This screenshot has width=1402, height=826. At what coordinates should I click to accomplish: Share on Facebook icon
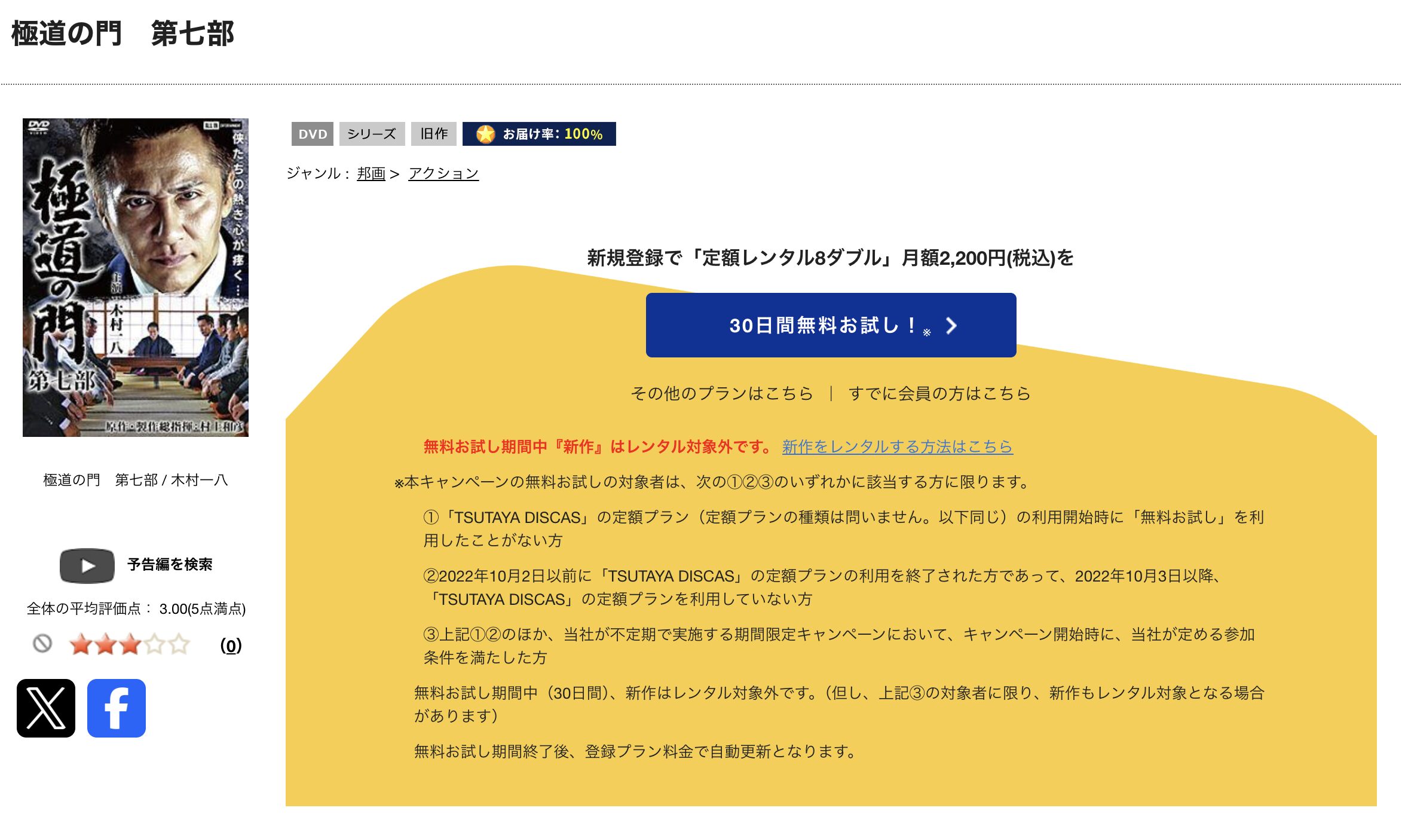(117, 708)
